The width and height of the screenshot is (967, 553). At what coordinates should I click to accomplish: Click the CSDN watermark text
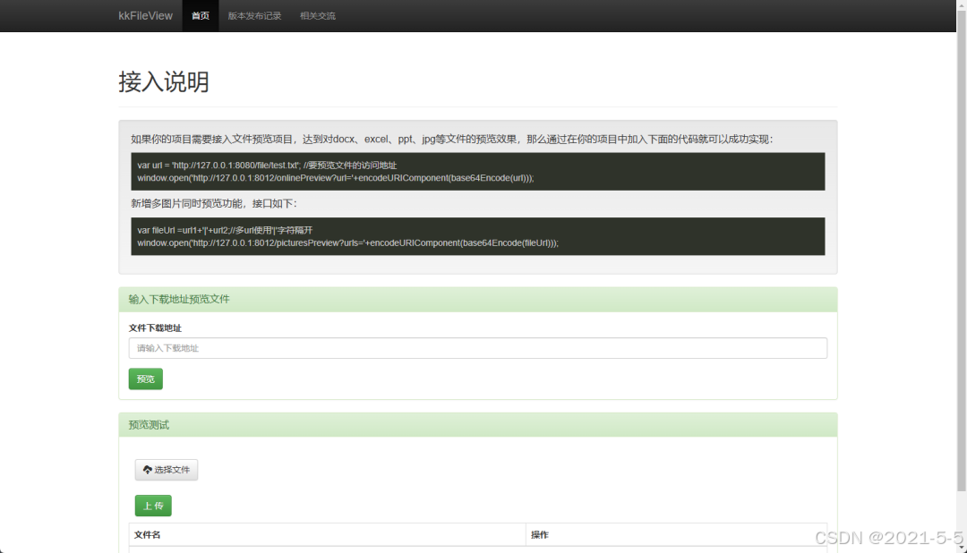click(886, 538)
